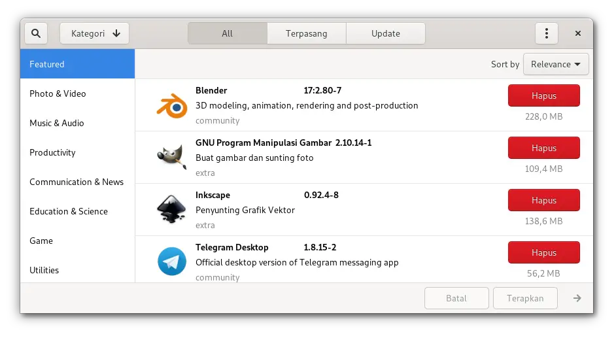Click 'extra' repo label under GNU Program
Viewport: 616px width, 338px height.
point(205,173)
